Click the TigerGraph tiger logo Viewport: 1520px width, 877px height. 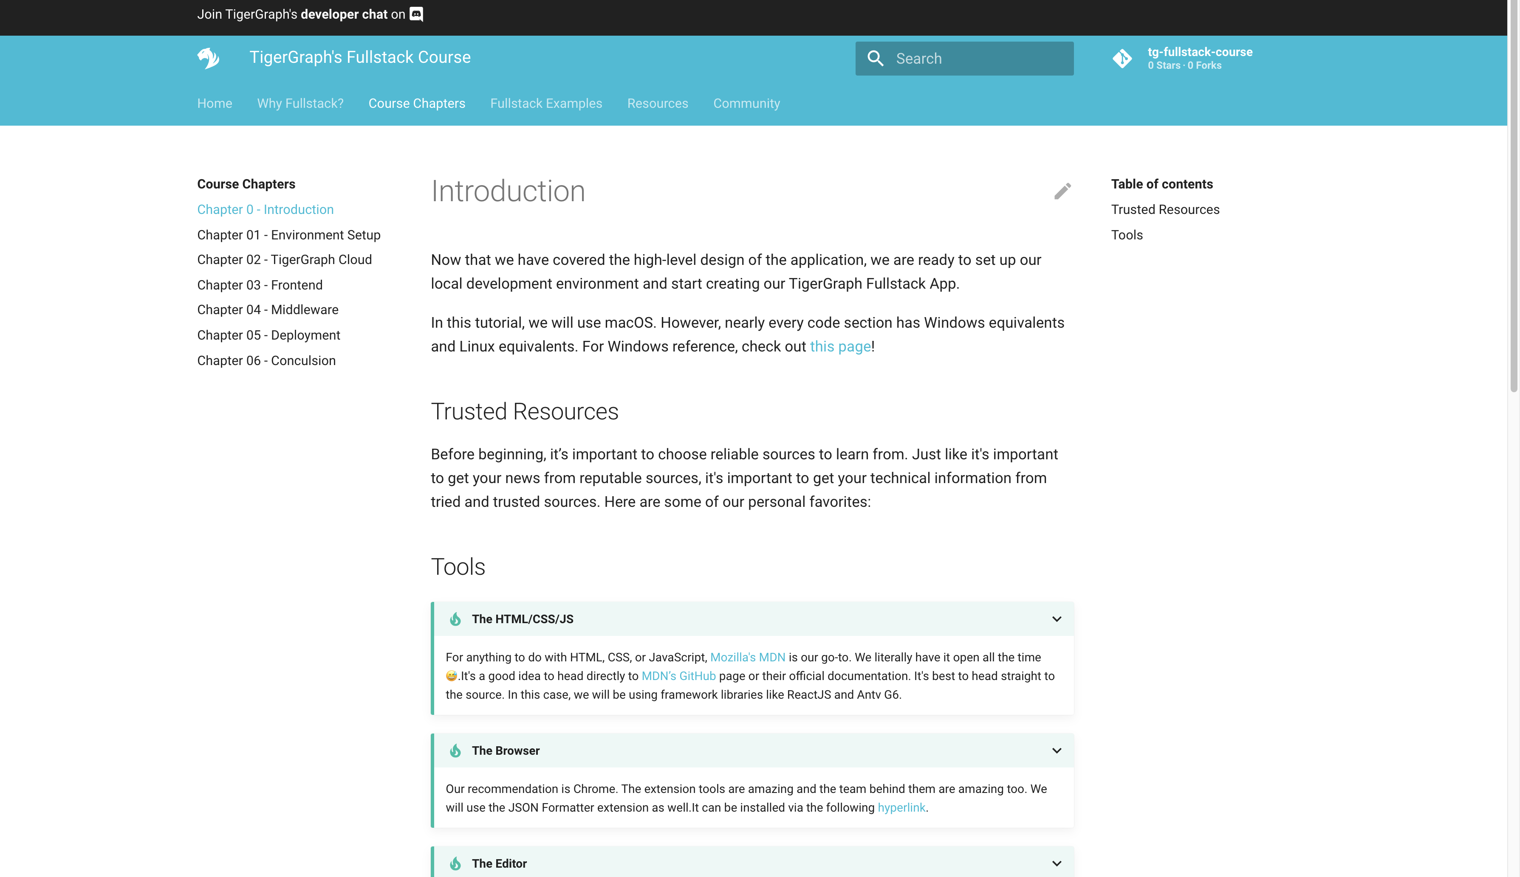[x=208, y=58]
